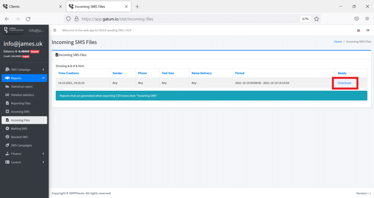Image resolution: width=374 pixels, height=198 pixels.
Task: Sort by the Ready column header
Action: pos(342,73)
